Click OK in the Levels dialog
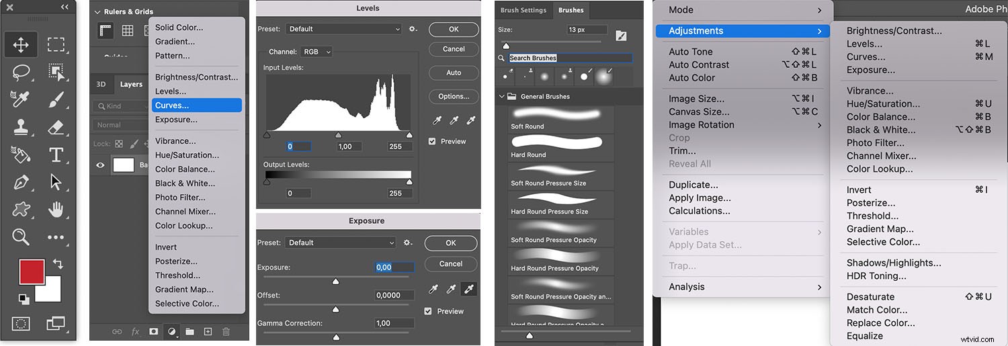 (454, 30)
